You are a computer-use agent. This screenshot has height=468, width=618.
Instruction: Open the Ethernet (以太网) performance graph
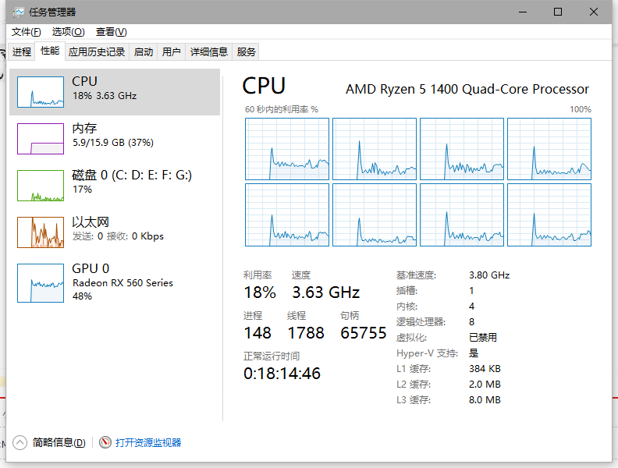pos(41,232)
